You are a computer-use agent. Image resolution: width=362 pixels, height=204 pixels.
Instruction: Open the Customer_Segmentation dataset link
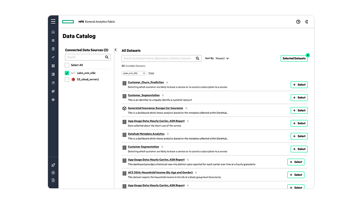click(x=143, y=95)
